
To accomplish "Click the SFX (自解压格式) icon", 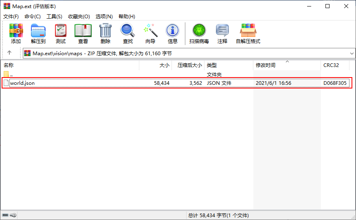I will (248, 30).
